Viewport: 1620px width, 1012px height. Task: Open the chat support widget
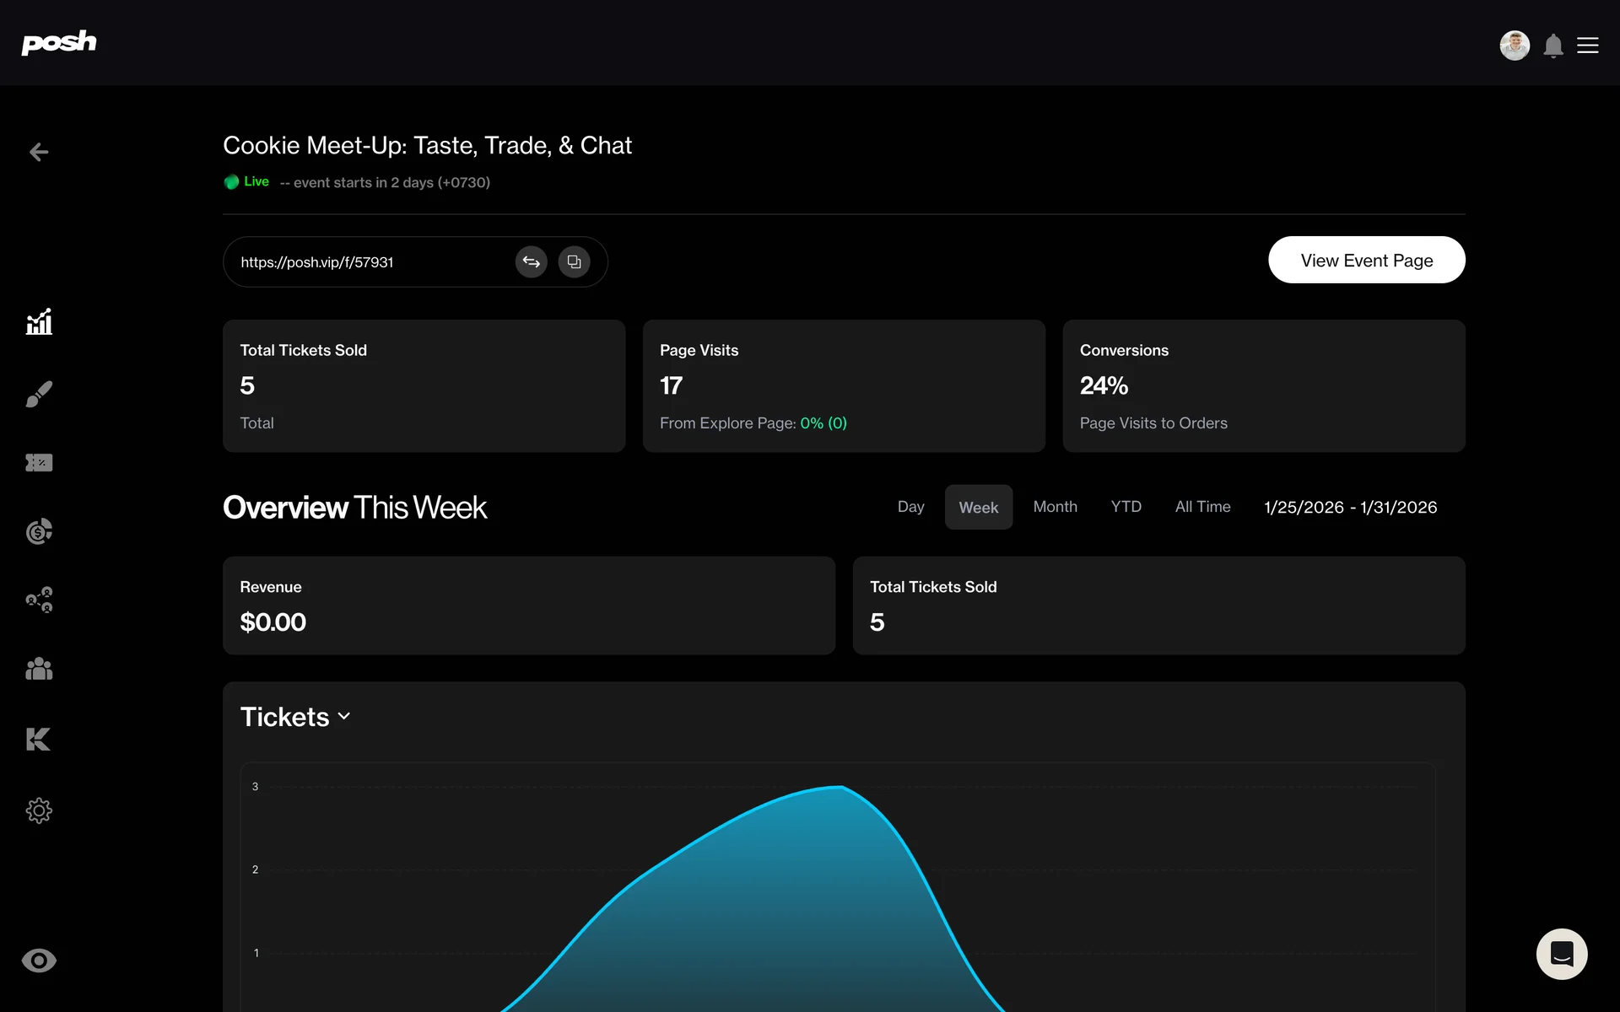click(x=1561, y=954)
